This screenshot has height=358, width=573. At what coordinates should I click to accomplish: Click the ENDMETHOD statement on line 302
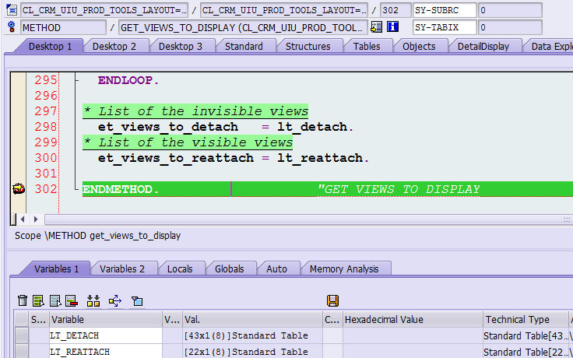point(121,189)
